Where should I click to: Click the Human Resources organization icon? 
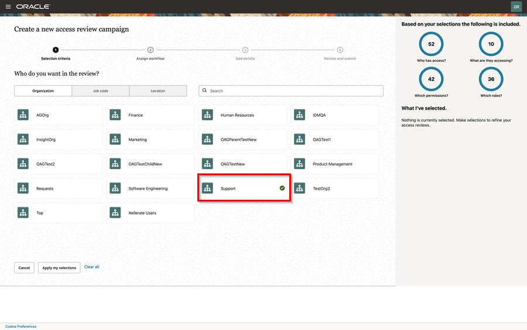pyautogui.click(x=207, y=115)
